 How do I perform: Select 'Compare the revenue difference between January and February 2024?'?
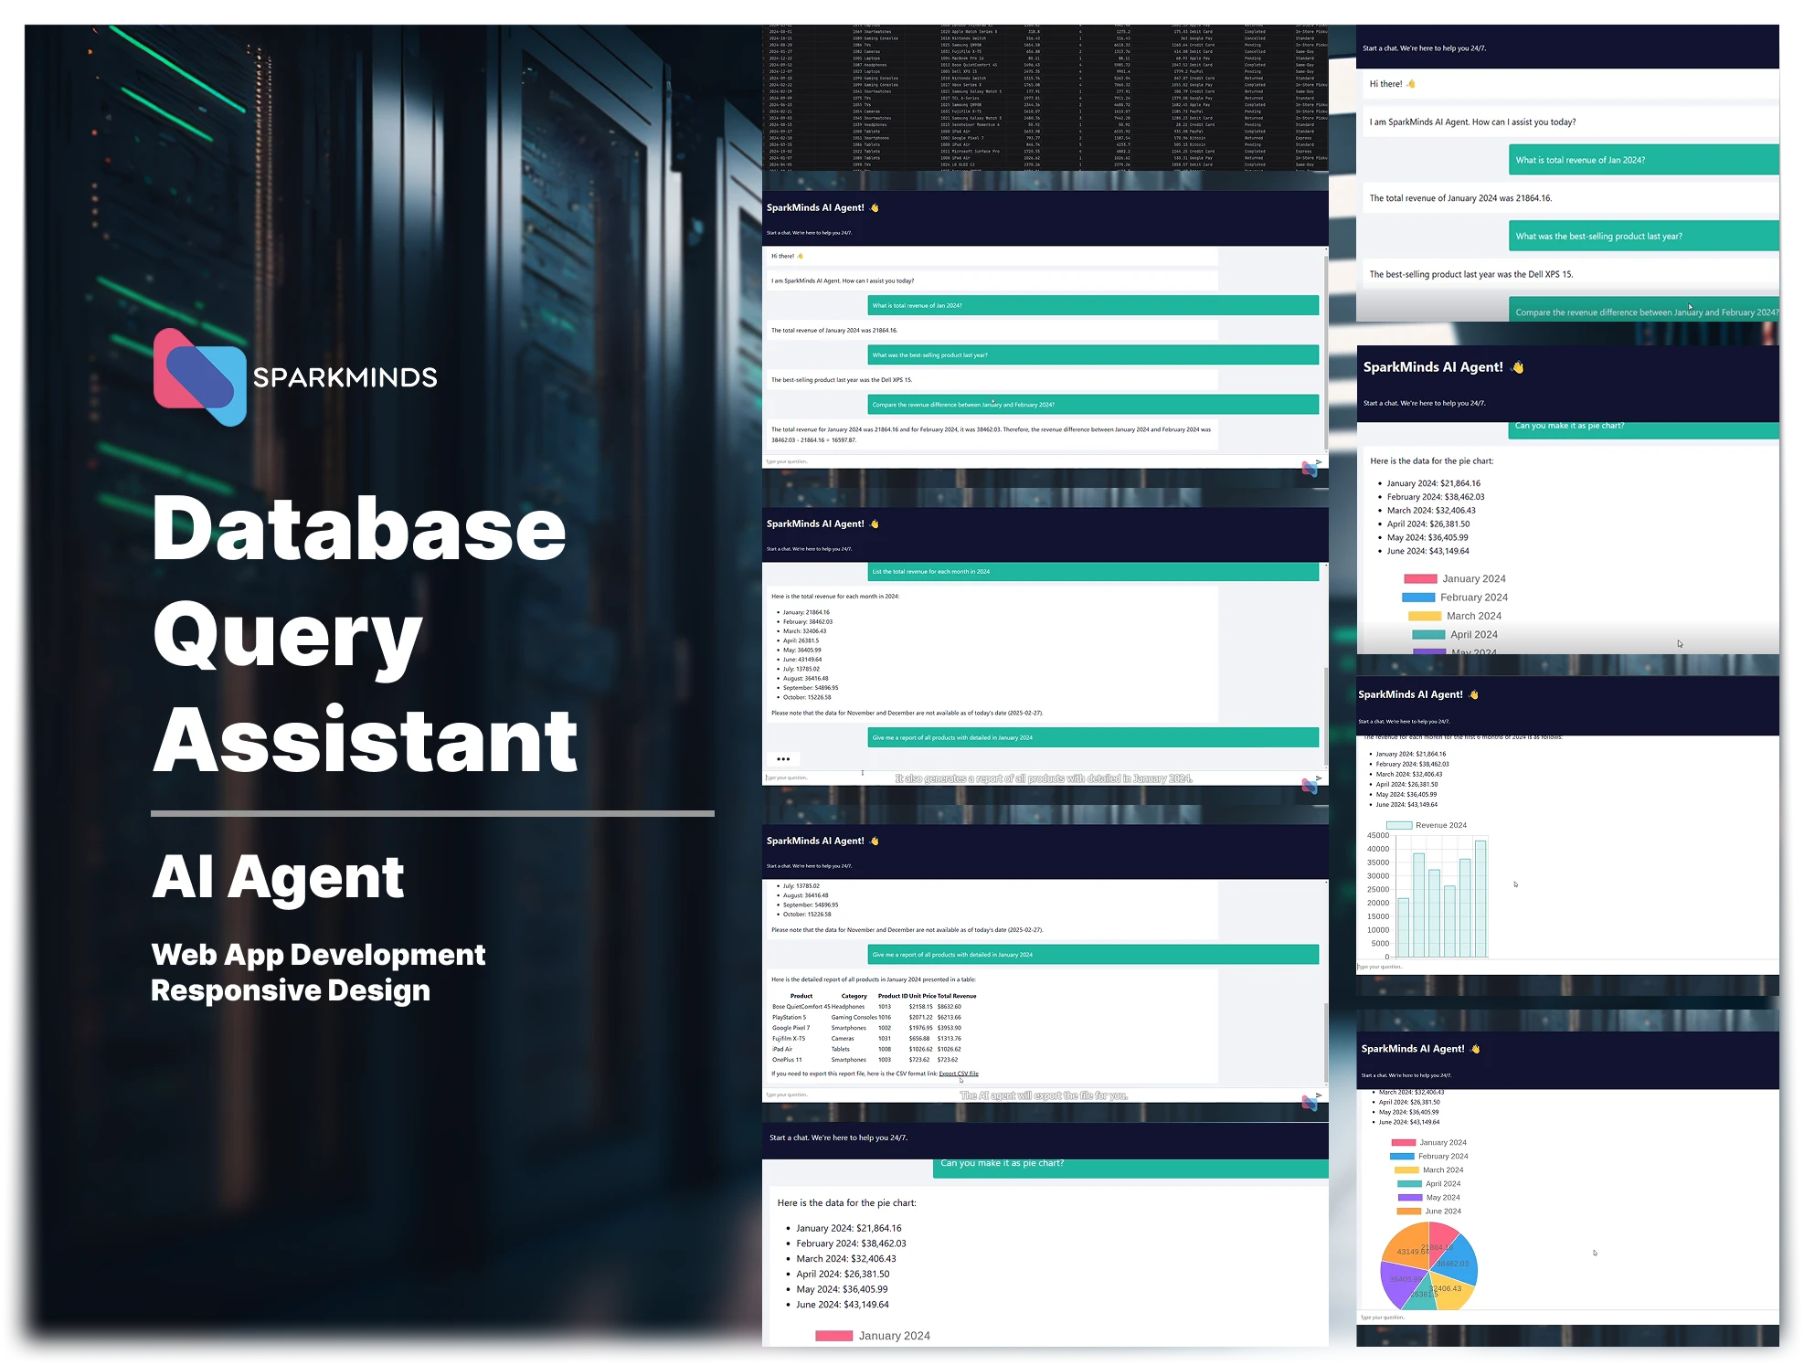click(1093, 403)
